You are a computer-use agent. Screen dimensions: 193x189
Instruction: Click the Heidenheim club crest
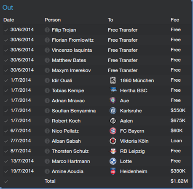(x=113, y=171)
